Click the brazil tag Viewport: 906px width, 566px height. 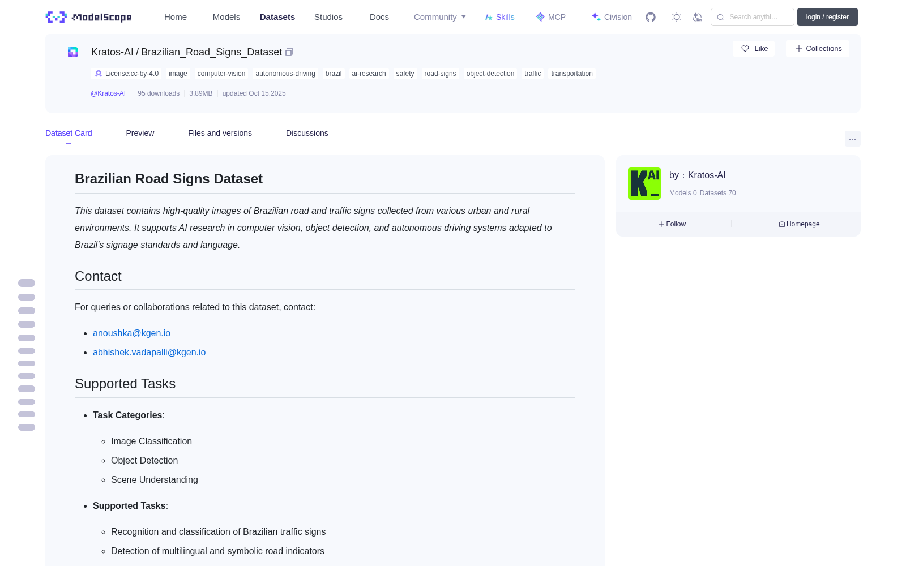click(x=334, y=74)
